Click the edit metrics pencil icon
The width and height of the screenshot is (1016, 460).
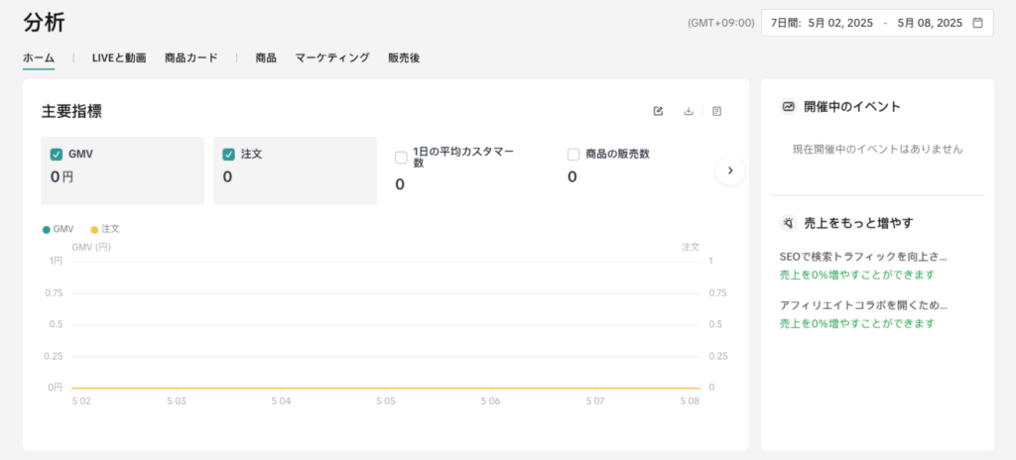click(x=658, y=111)
